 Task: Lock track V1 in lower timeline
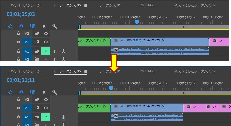19,108
